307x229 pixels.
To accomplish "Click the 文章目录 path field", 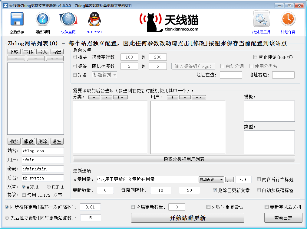I will point(148,179).
